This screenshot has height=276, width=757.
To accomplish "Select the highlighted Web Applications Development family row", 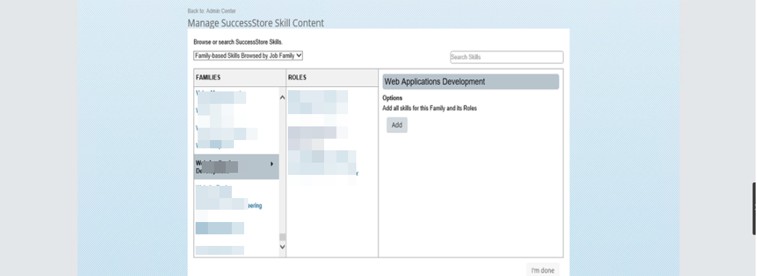I will (x=236, y=167).
